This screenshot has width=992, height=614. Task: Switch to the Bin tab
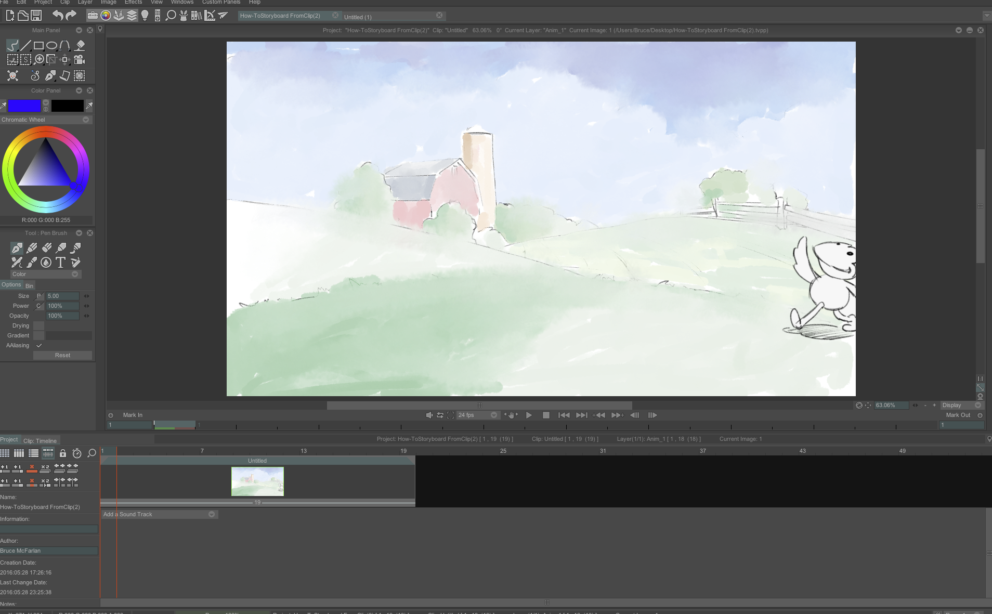tap(29, 285)
